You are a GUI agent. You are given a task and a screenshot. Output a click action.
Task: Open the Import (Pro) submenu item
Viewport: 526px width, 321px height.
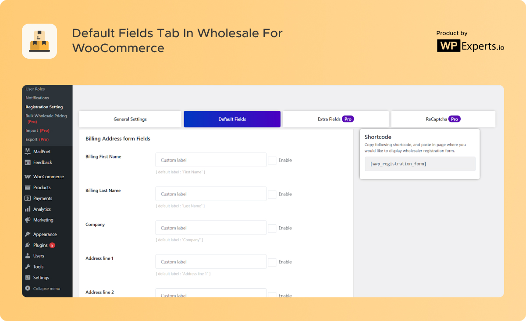[x=37, y=131]
